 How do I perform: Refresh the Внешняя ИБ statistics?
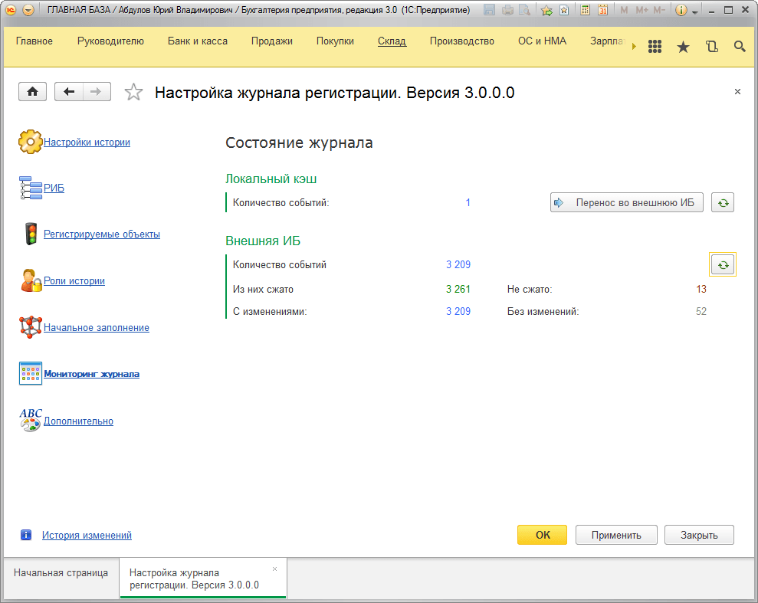tap(723, 264)
